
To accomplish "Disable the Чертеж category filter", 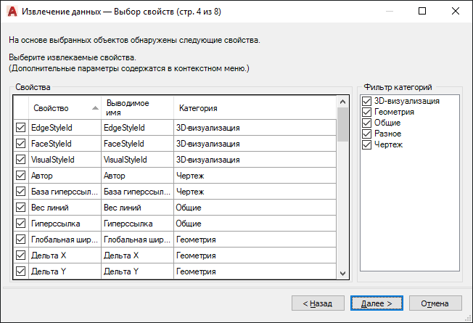I will [367, 144].
